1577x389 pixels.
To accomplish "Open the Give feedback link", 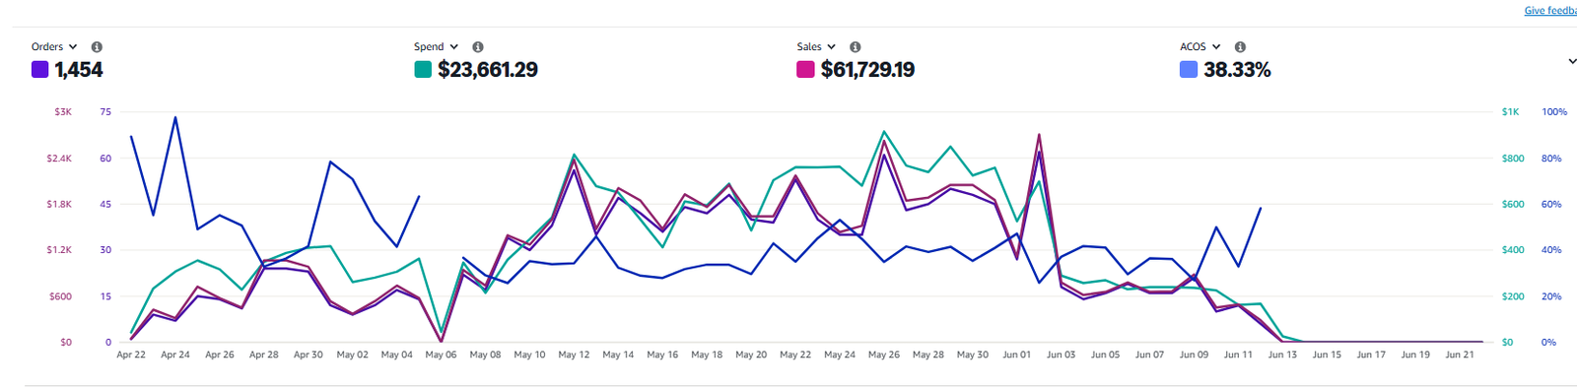I will [x=1550, y=11].
